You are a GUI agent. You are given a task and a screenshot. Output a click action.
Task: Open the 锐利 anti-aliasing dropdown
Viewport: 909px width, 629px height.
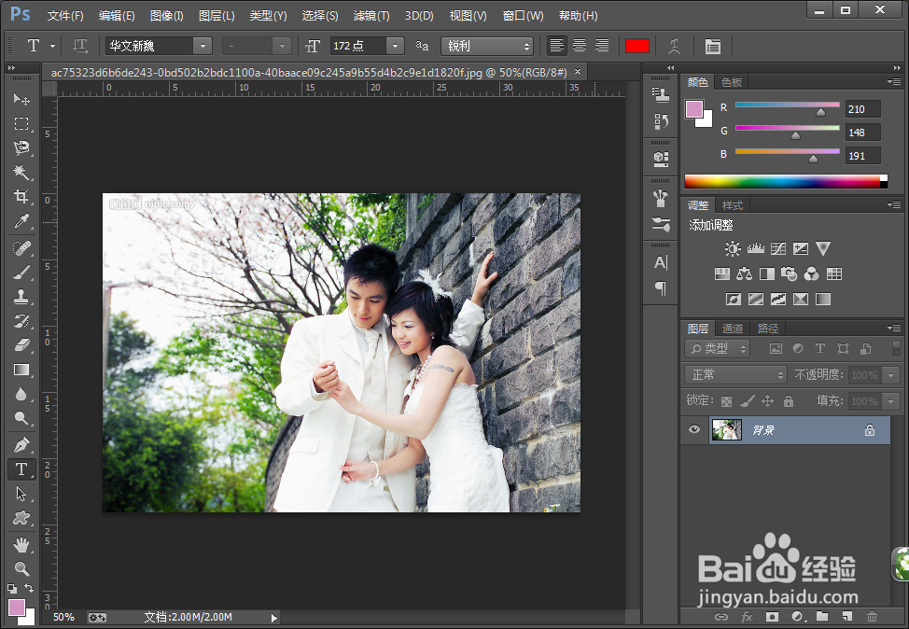pos(487,46)
